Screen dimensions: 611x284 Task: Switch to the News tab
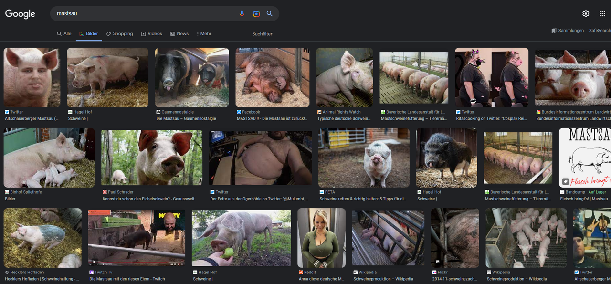click(179, 34)
